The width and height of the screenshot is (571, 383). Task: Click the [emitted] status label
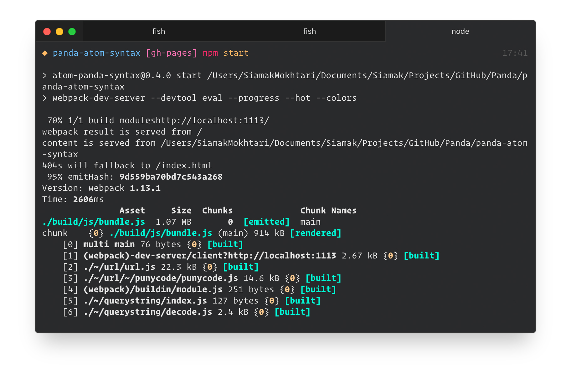[267, 222]
